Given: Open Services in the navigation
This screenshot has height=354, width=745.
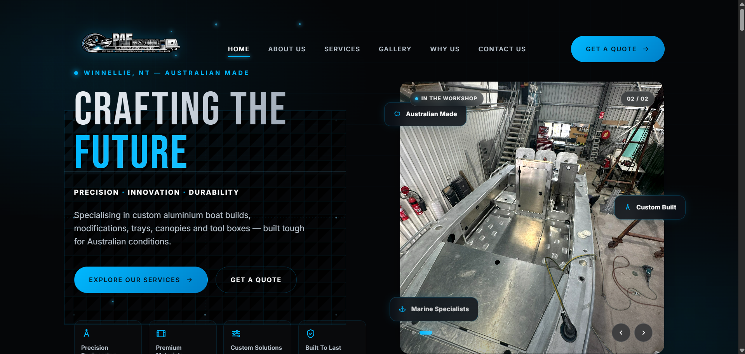Looking at the screenshot, I should click(x=342, y=49).
